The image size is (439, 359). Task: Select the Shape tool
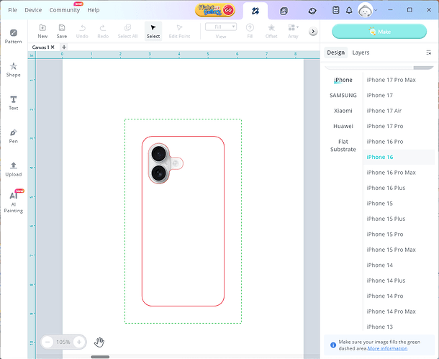[13, 69]
